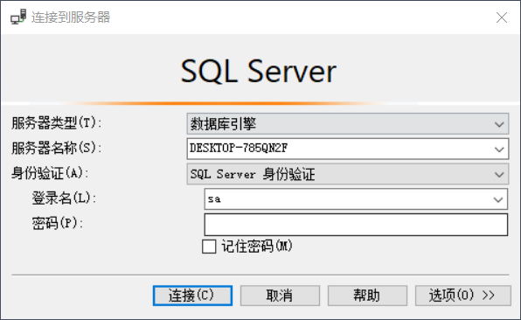Expand 选项(O) >> options
521x320 pixels.
pos(462,296)
